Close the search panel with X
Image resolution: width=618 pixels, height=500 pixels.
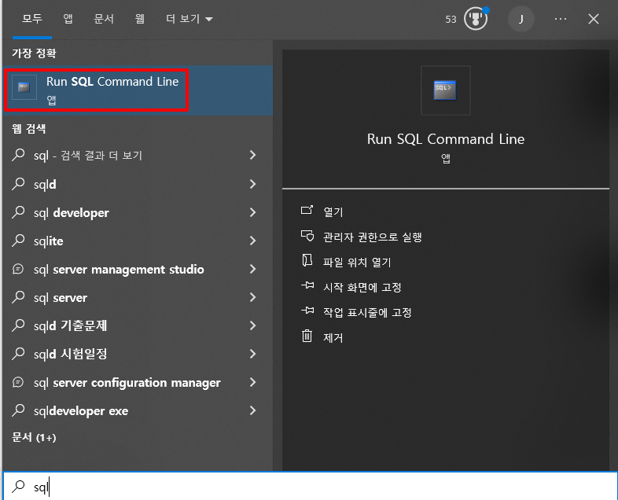pos(593,19)
